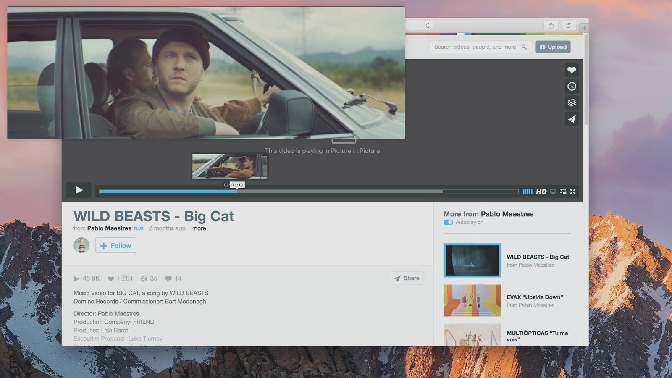Viewport: 672px width, 378px height.
Task: Add video to Watch Later with the clock icon
Action: (572, 87)
